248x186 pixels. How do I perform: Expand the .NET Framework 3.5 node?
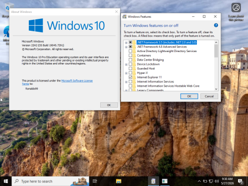coord(126,43)
